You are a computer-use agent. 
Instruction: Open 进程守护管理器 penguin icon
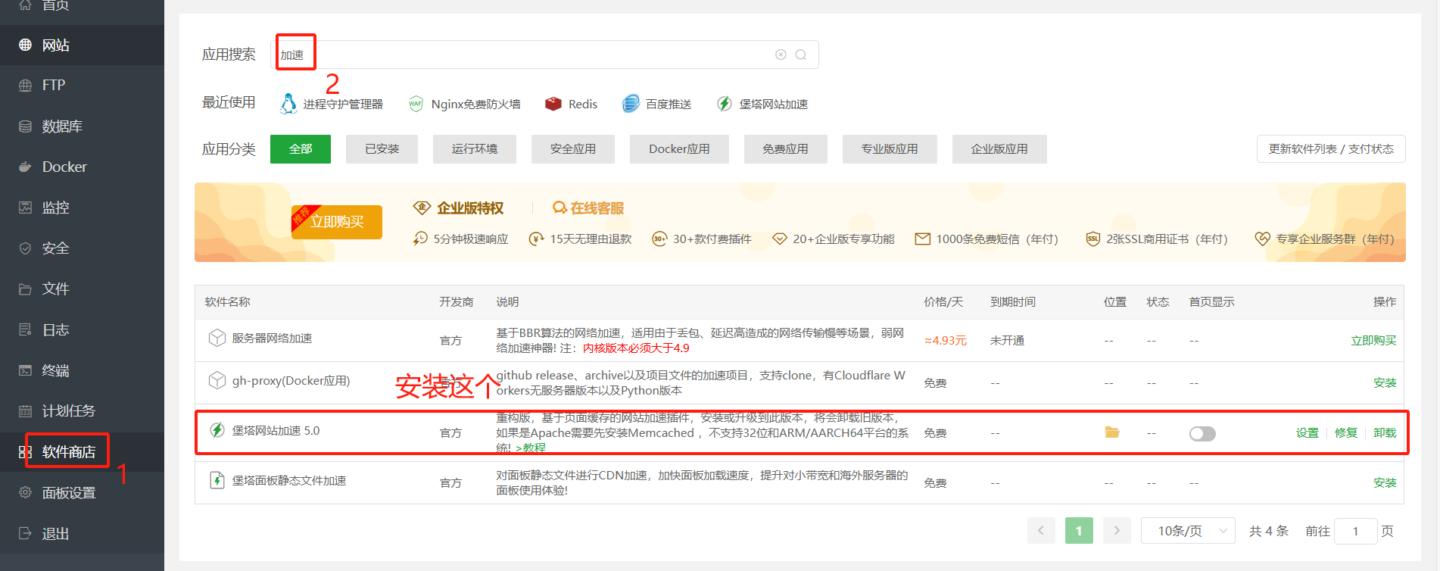288,104
